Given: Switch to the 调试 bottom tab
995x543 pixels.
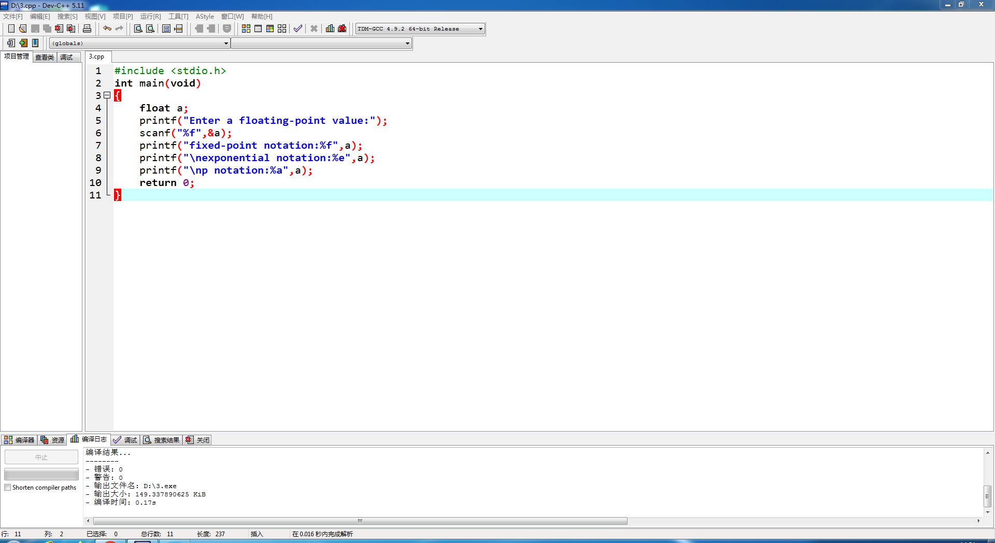Looking at the screenshot, I should coord(125,440).
